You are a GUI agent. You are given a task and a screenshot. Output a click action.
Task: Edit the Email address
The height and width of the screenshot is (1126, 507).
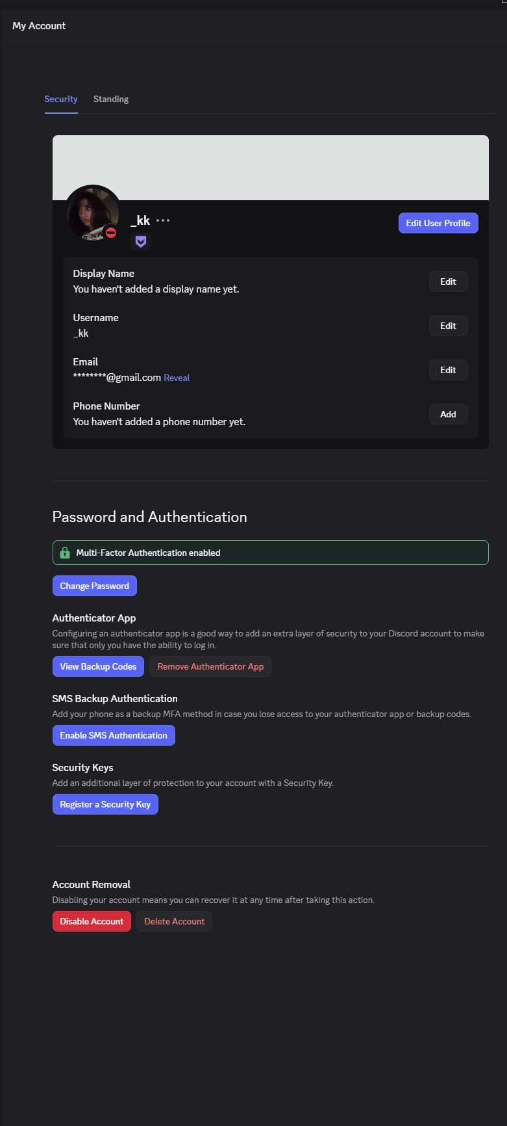(x=448, y=370)
